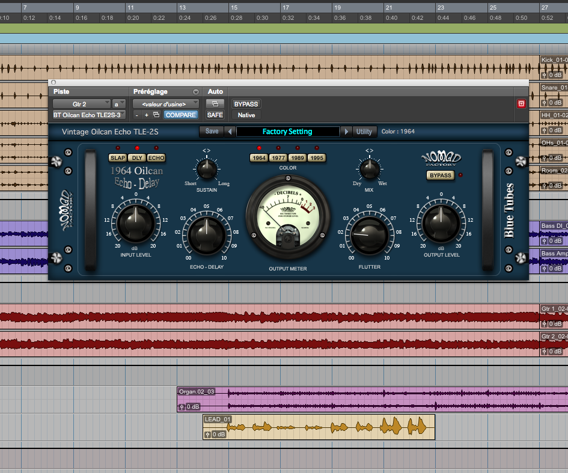Image resolution: width=568 pixels, height=473 pixels.
Task: Click the FLUTTER knob
Action: coord(370,236)
